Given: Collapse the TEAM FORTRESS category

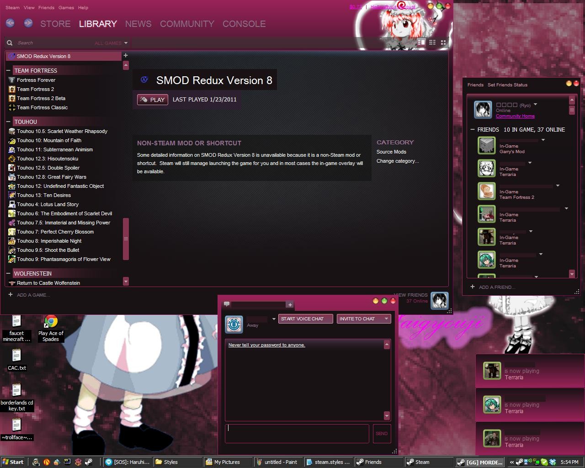Looking at the screenshot, I should point(8,70).
